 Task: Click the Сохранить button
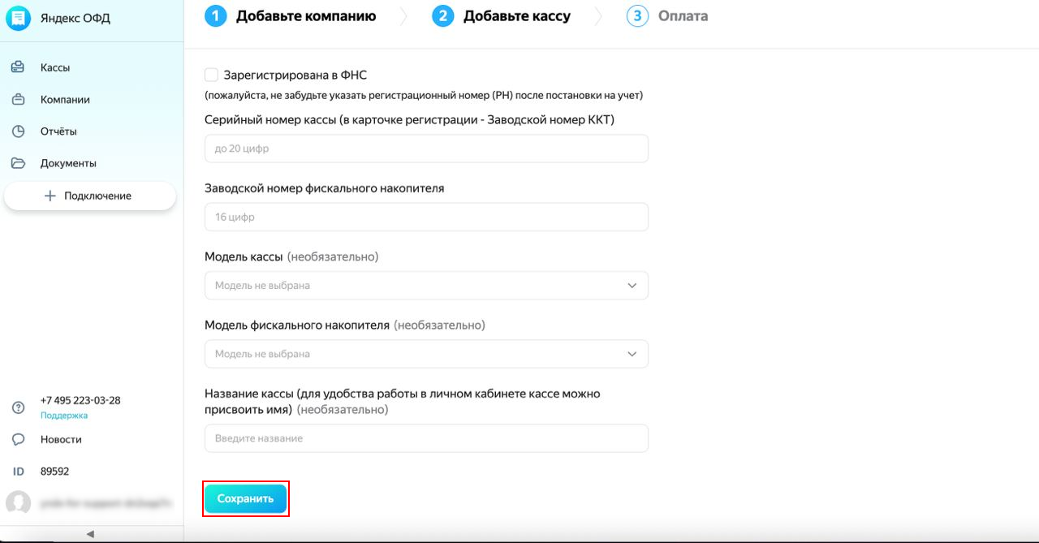coord(245,498)
